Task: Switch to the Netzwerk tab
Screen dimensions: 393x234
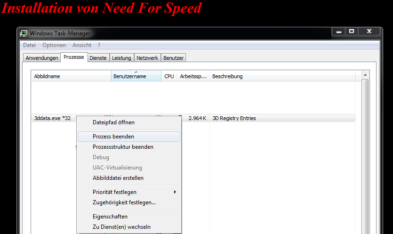Action: tap(147, 58)
